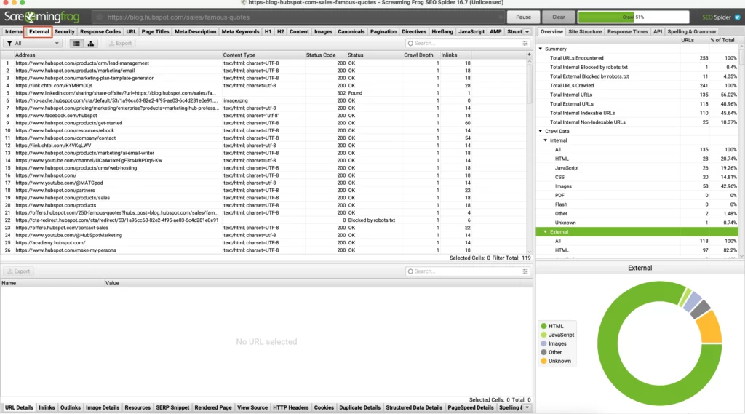The height and width of the screenshot is (414, 745).
Task: Switch to tree view icon
Action: [91, 43]
